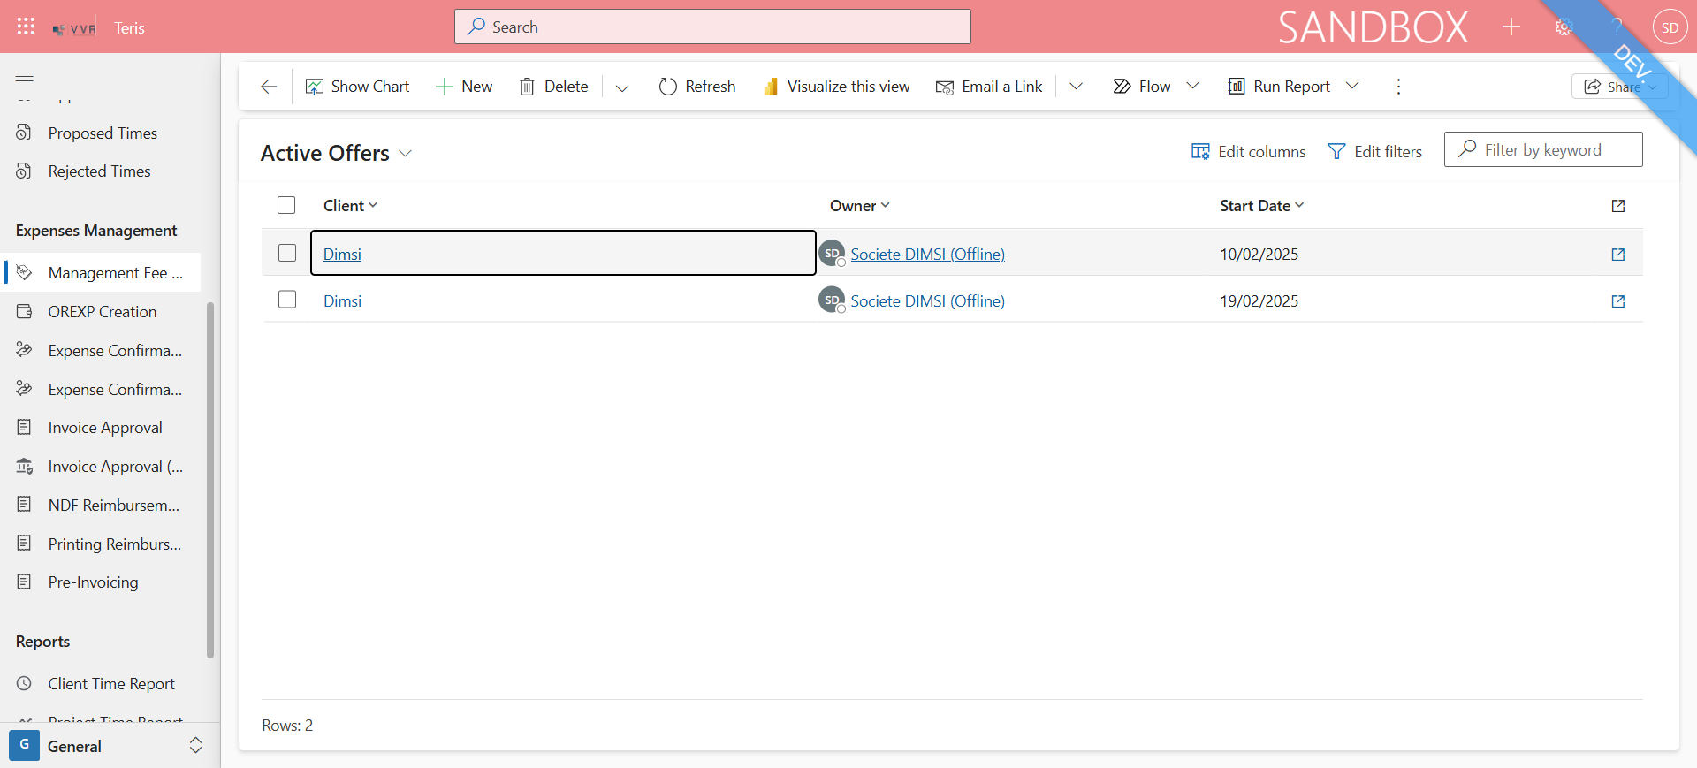Open Owner column header sort menu
The height and width of the screenshot is (768, 1697).
pos(859,205)
